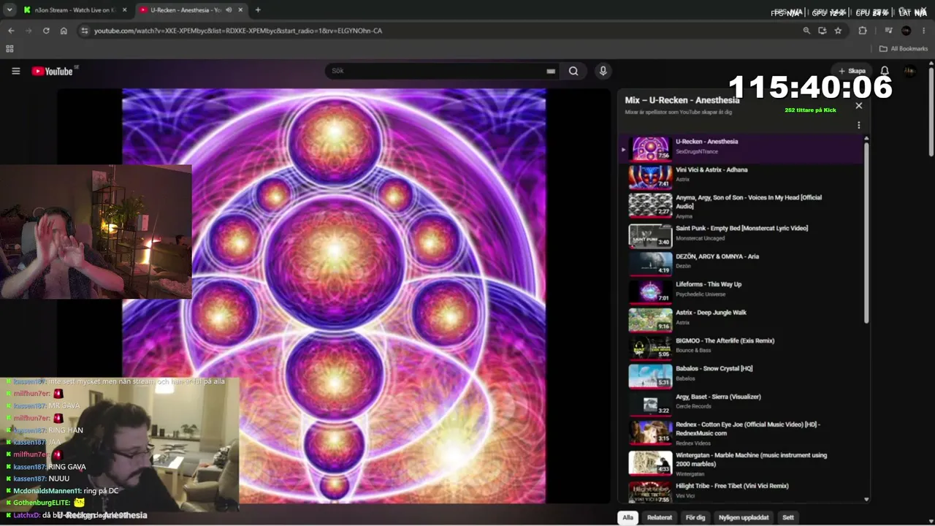935x526 pixels.
Task: Bookmark this page with the star icon
Action: [838, 31]
